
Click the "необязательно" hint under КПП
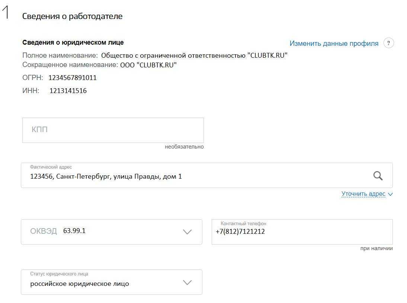(184, 147)
